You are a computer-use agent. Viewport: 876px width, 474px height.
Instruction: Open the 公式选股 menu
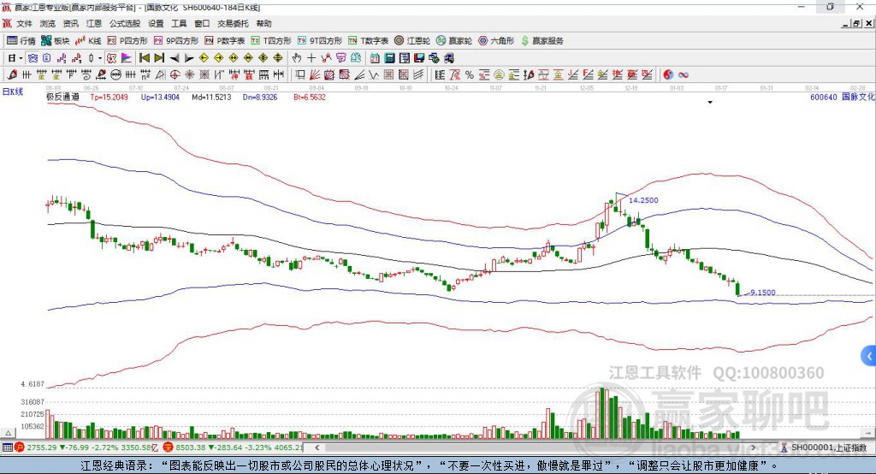[125, 23]
